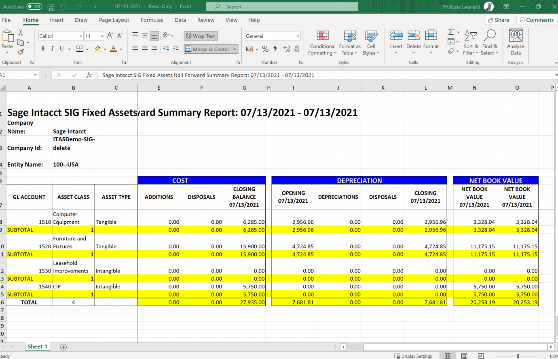Apply bold formatting to selected cell
The height and width of the screenshot is (359, 558).
42,48
